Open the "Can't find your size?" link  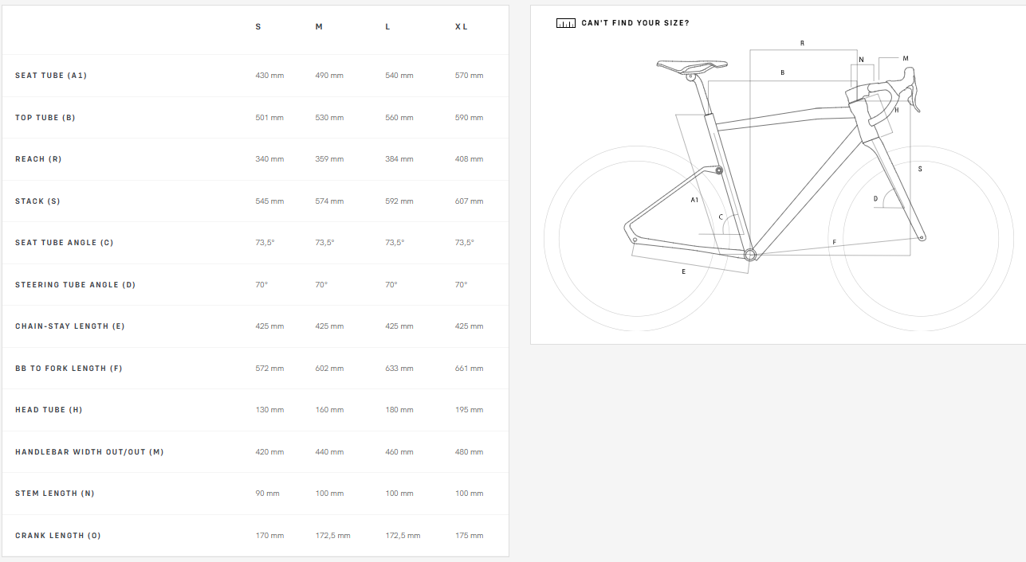point(635,23)
